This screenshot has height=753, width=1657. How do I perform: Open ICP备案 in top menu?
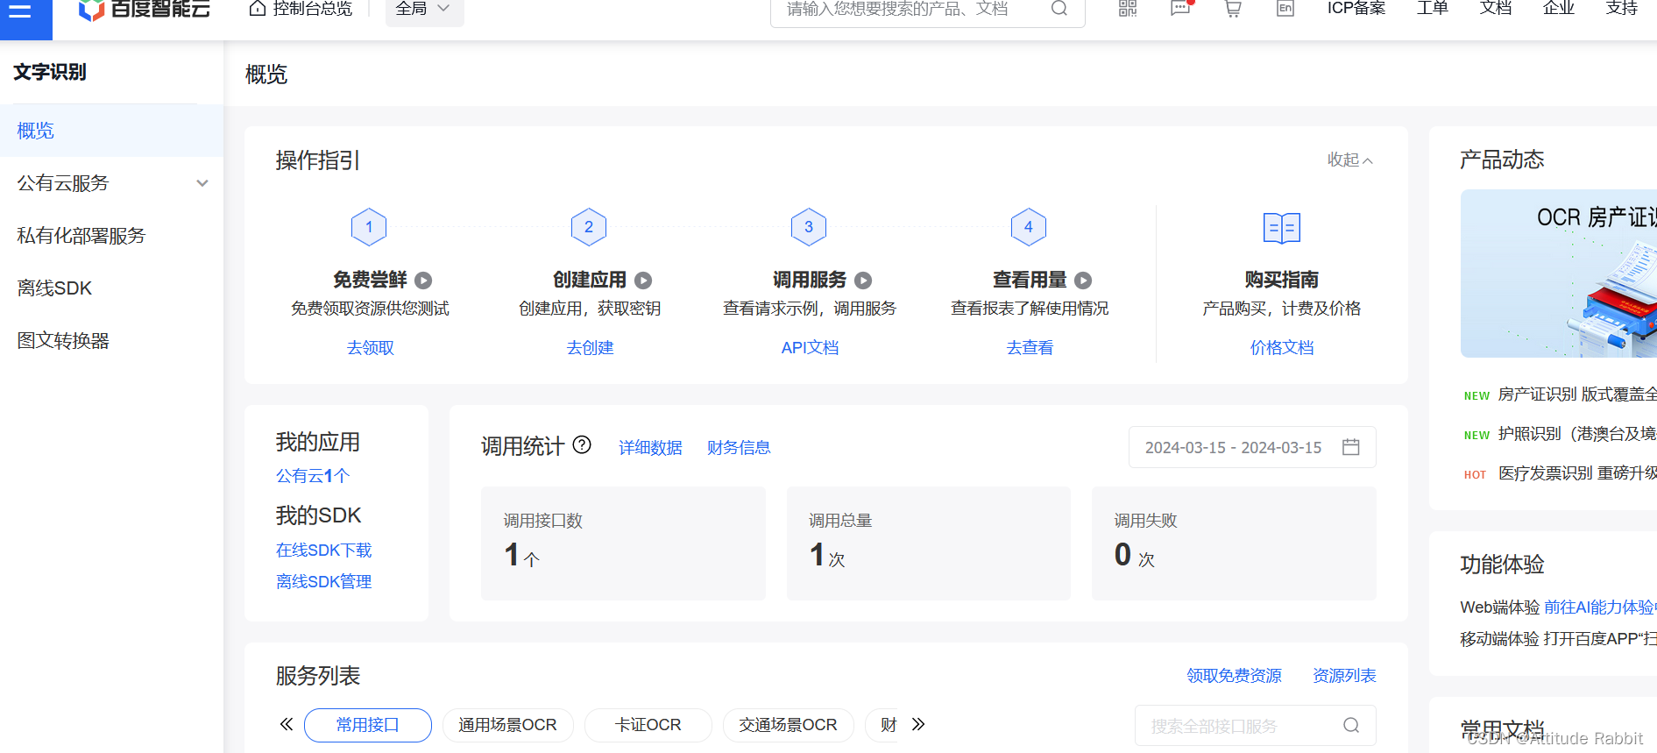(1356, 9)
